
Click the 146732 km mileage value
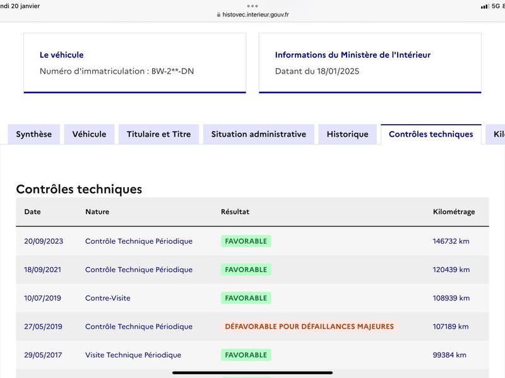coord(451,241)
